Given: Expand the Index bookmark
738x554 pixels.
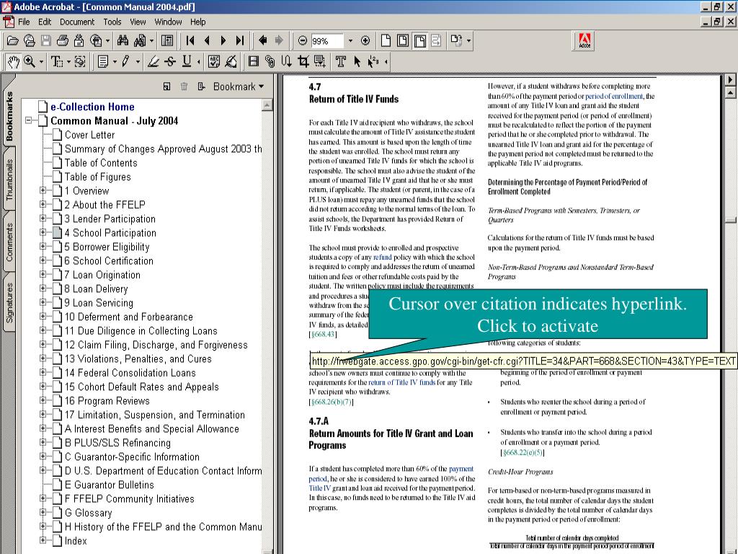Looking at the screenshot, I should click(43, 540).
